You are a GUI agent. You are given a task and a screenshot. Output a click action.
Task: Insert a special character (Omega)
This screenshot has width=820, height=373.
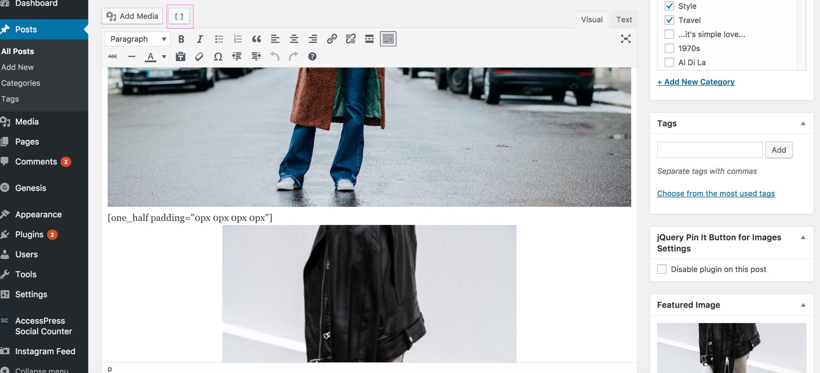[218, 57]
